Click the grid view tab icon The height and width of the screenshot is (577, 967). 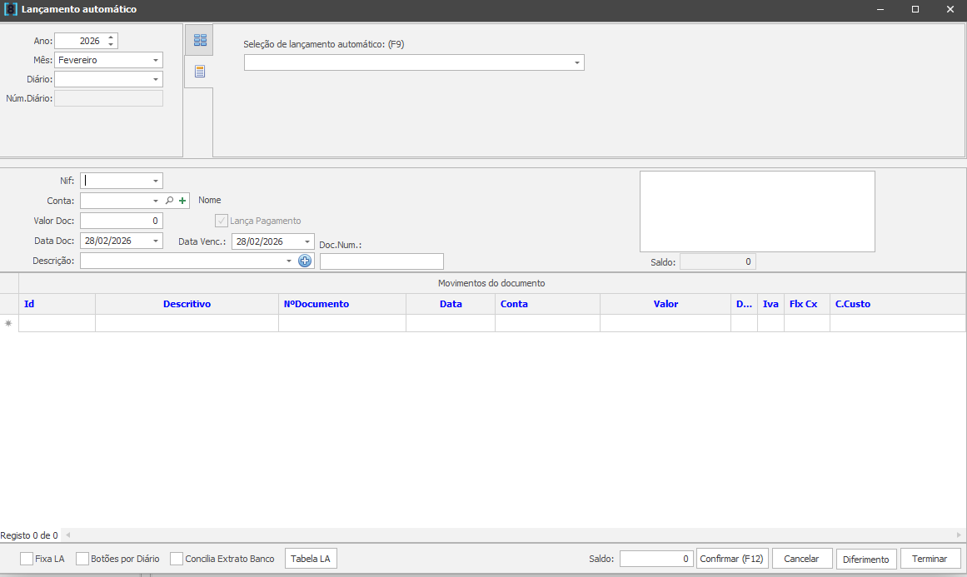coord(199,40)
